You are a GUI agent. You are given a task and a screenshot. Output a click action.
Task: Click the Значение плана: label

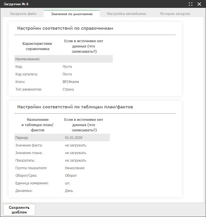29,153
